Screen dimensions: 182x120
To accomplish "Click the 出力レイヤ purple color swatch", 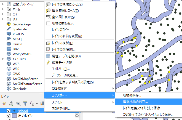I will tap(14, 116).
